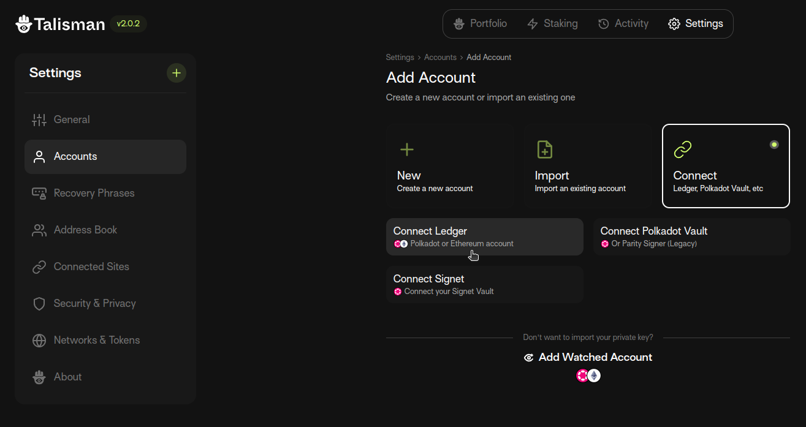The height and width of the screenshot is (427, 806).
Task: Click the Talisman hand-eye logo icon
Action: pos(24,24)
